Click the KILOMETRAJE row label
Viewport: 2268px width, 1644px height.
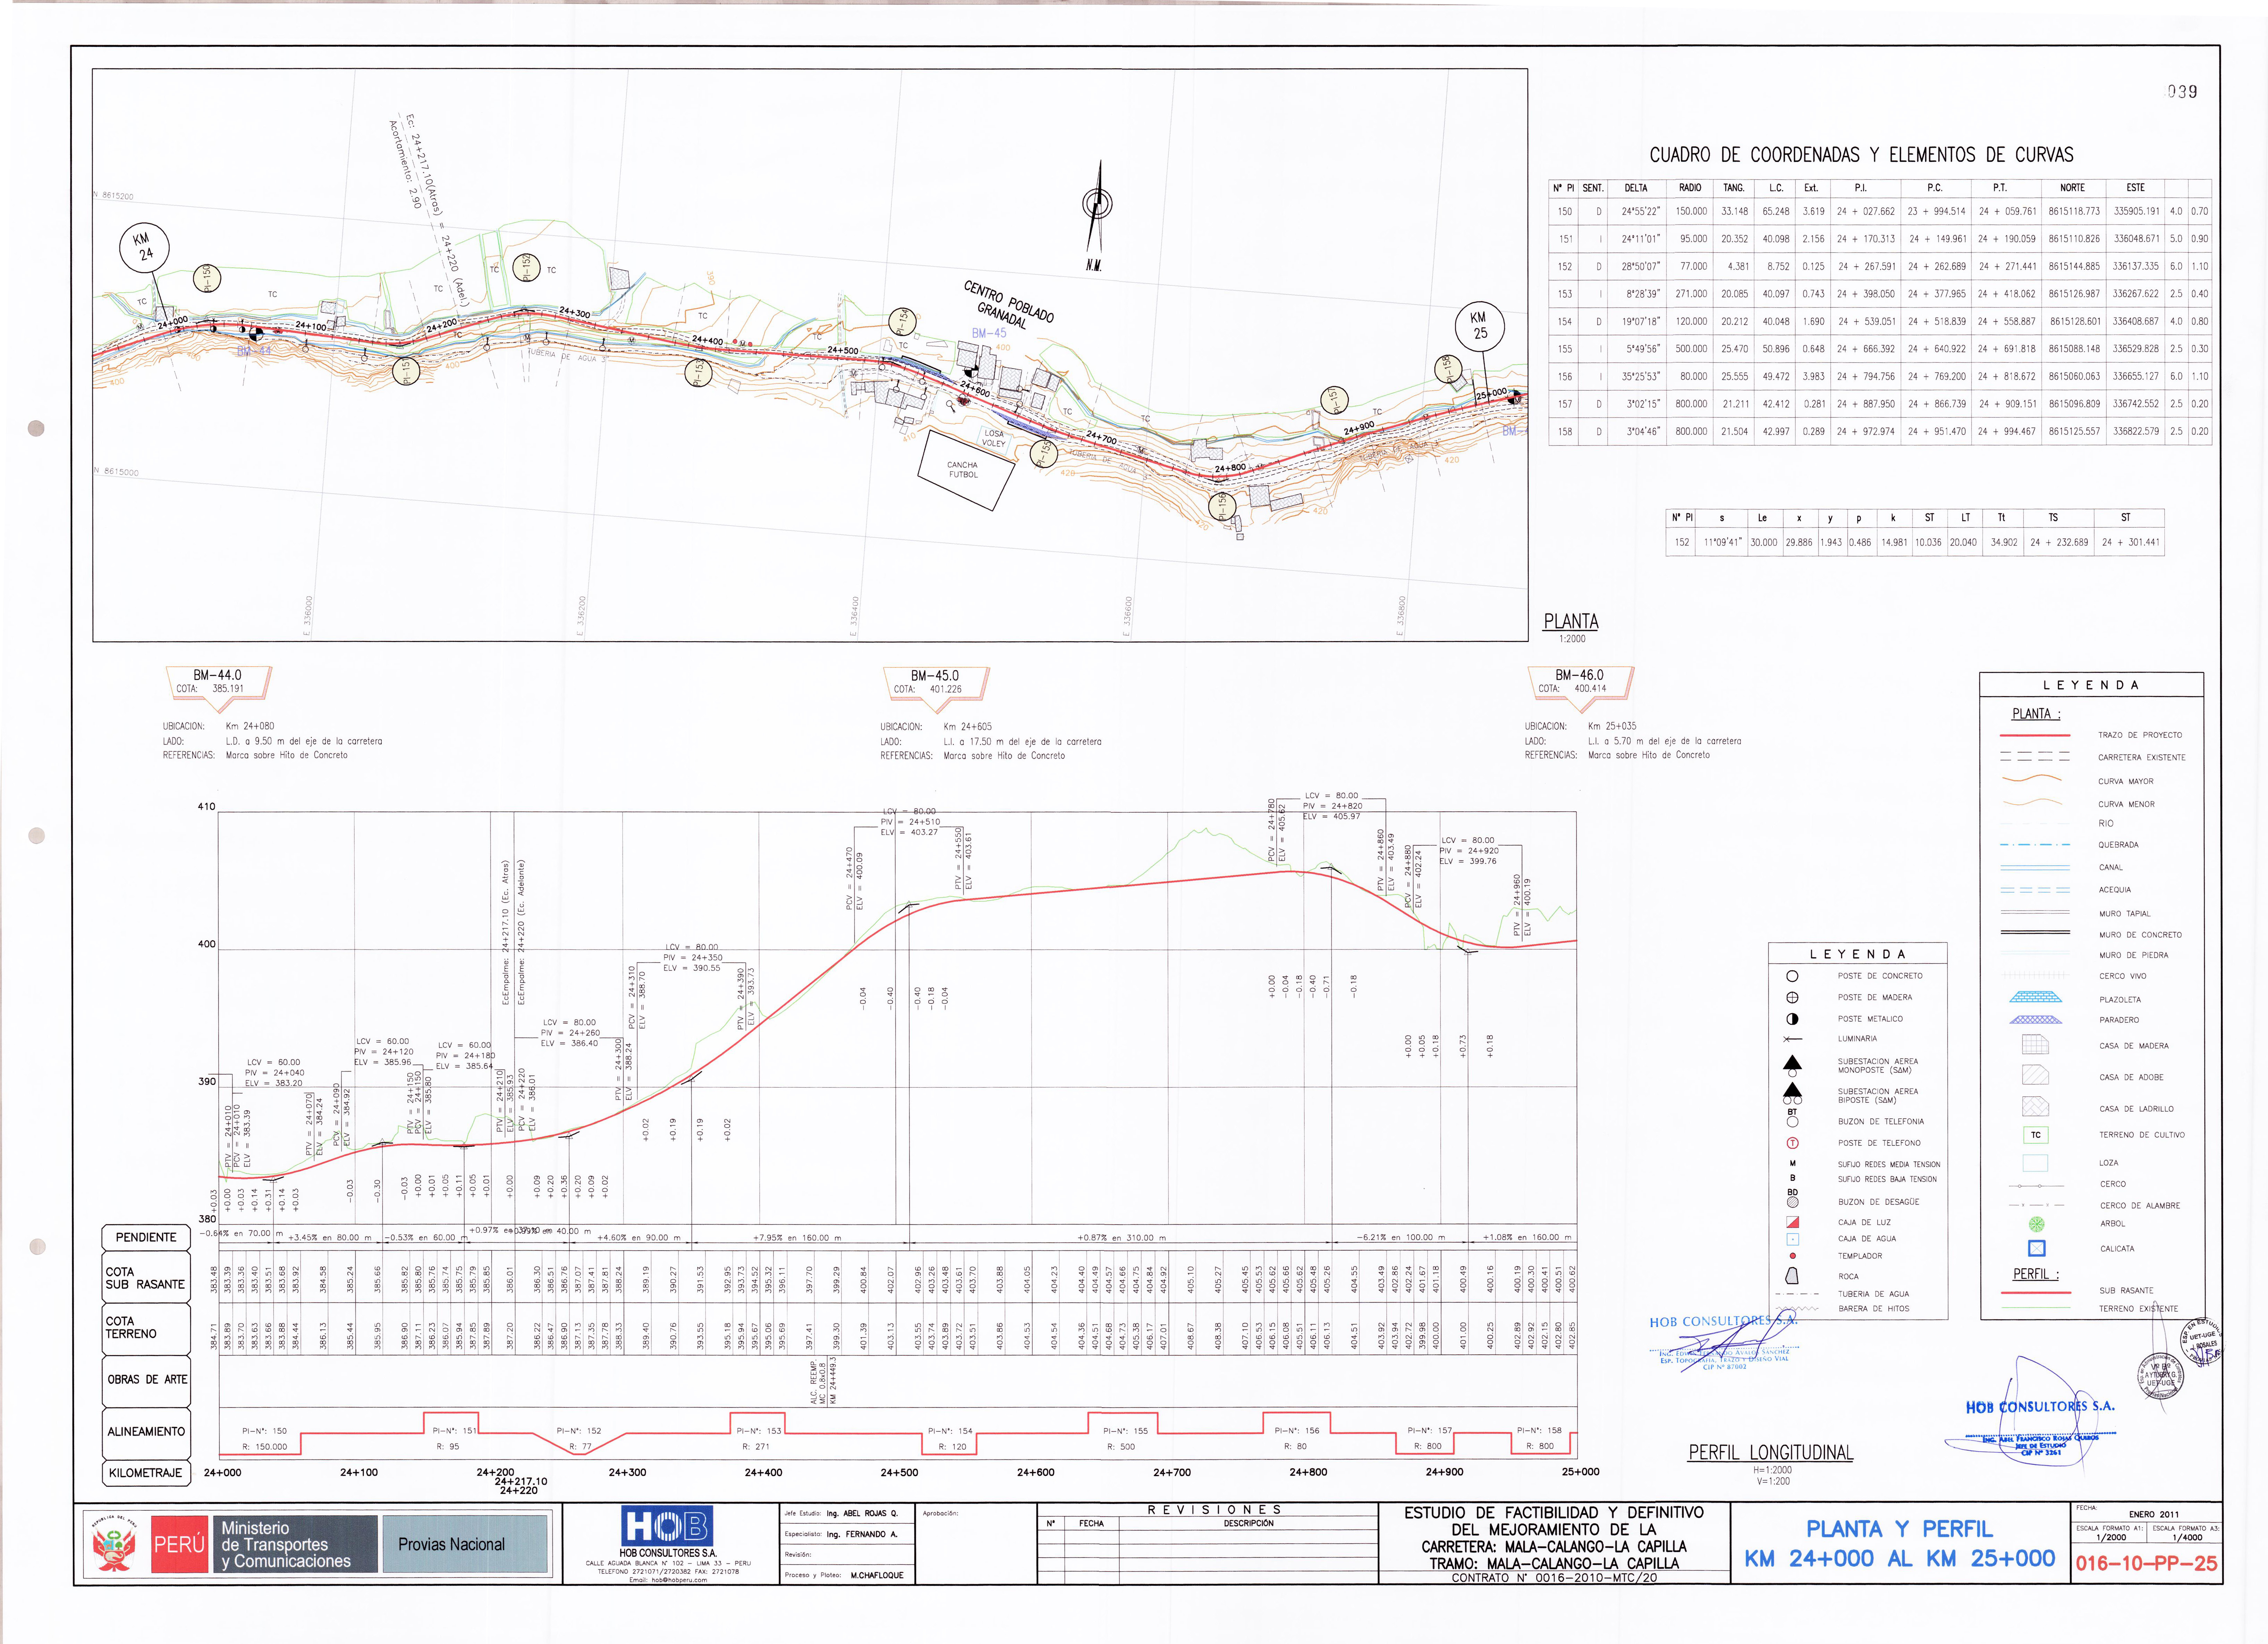146,1473
